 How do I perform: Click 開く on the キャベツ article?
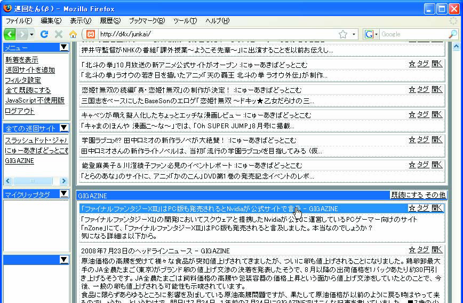coord(437,114)
